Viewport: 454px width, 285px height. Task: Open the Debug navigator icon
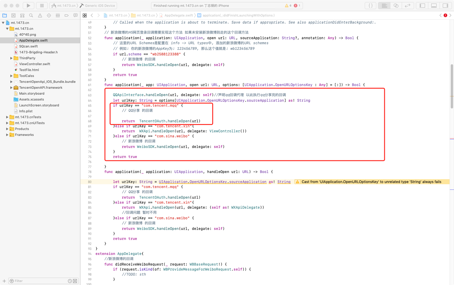58,15
